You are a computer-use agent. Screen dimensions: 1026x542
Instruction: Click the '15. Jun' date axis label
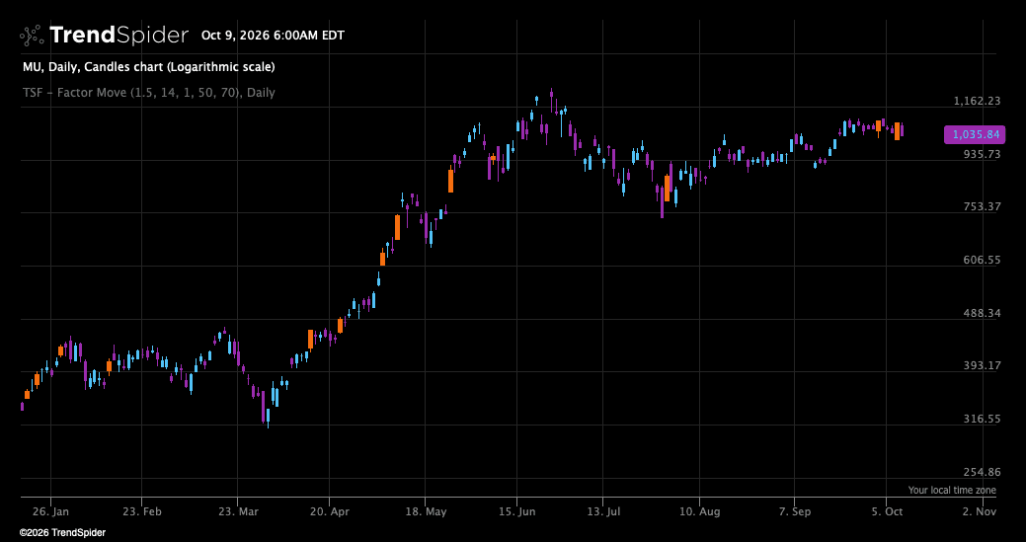click(516, 511)
